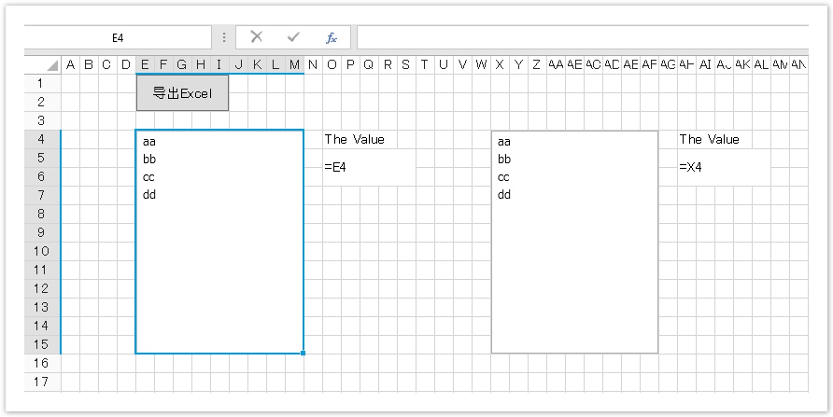Click the Name Box showing E4
This screenshot has height=417, width=833.
tap(119, 37)
